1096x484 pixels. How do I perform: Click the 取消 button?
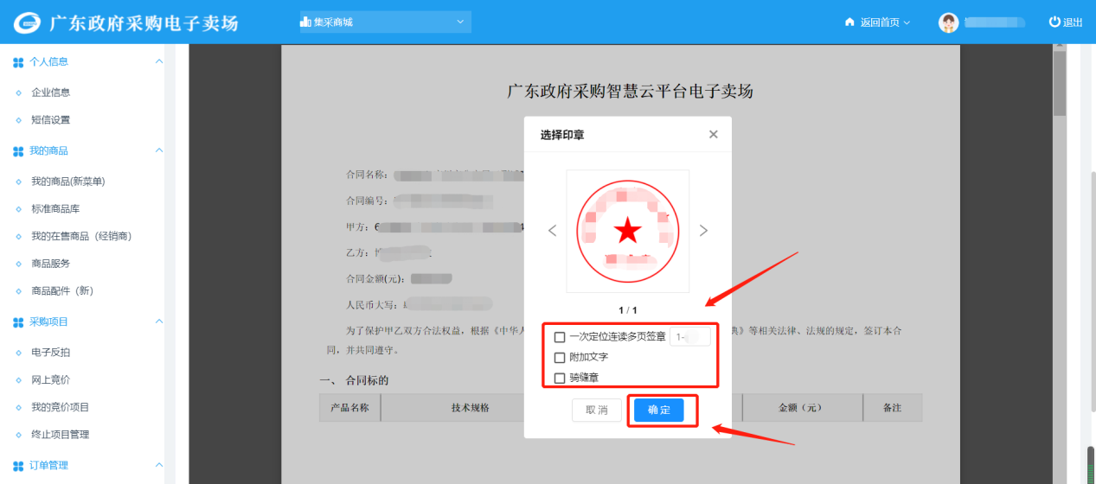(x=597, y=410)
